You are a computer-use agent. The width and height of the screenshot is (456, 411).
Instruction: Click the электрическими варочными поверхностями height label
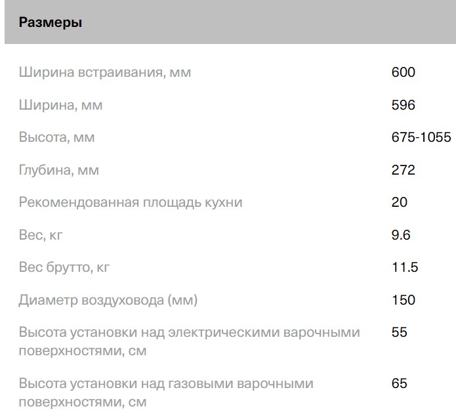(190, 341)
